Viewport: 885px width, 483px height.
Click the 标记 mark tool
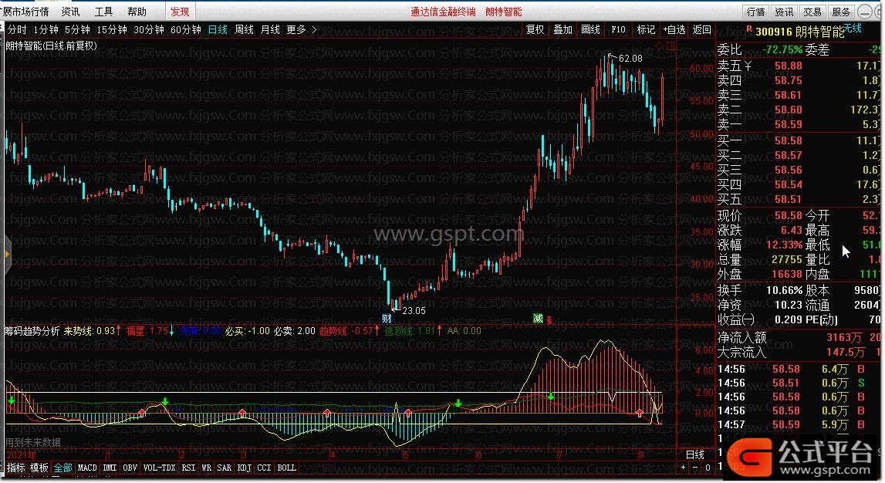point(646,29)
